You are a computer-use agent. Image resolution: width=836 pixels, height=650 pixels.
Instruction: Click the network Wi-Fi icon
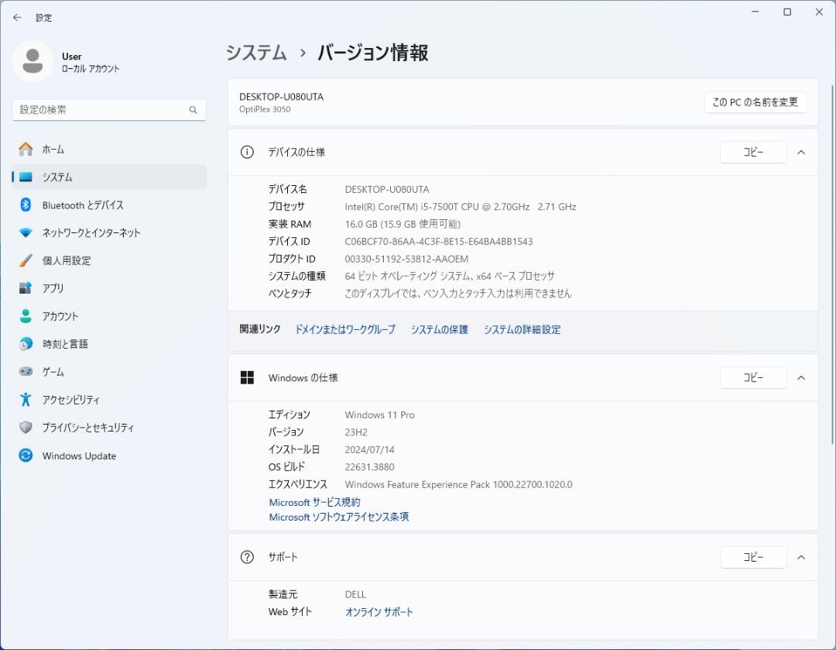(26, 232)
